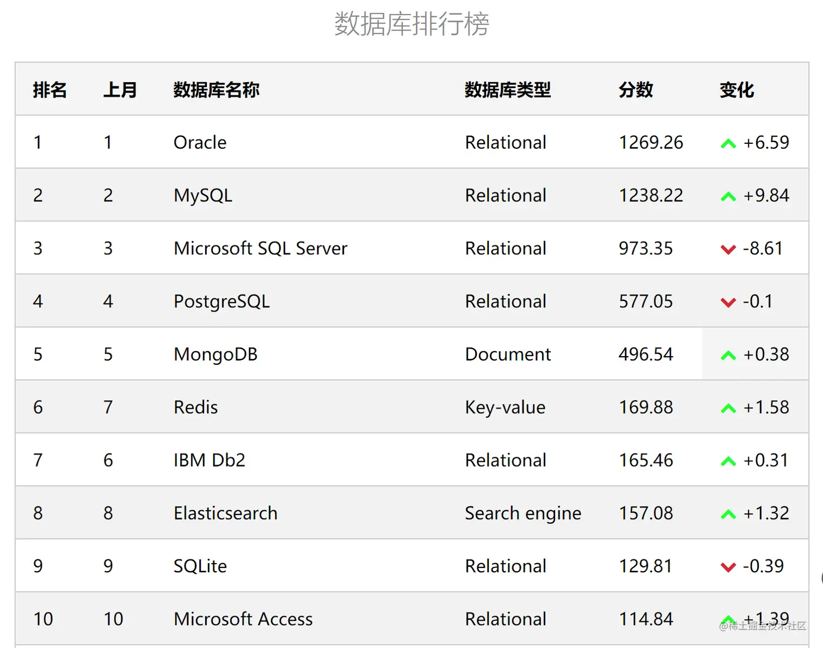The width and height of the screenshot is (823, 648).
Task: Click the change value +0.31
Action: click(766, 460)
